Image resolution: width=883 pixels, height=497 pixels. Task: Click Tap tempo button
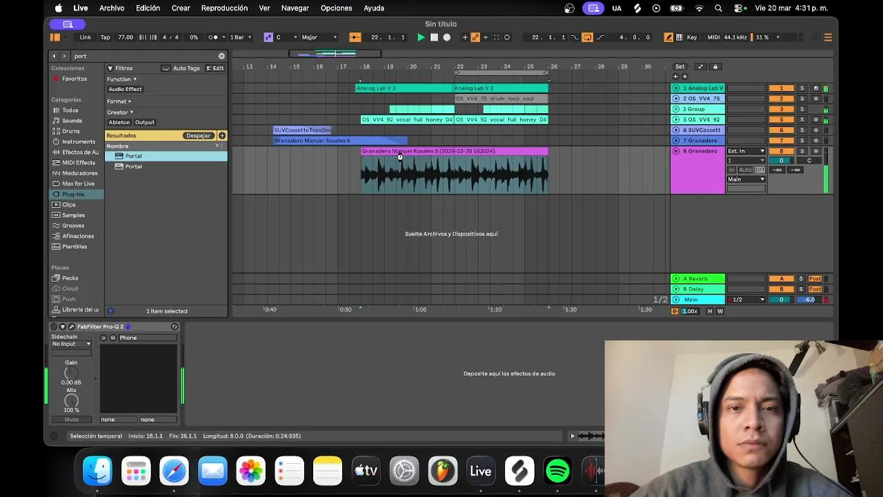(x=106, y=37)
